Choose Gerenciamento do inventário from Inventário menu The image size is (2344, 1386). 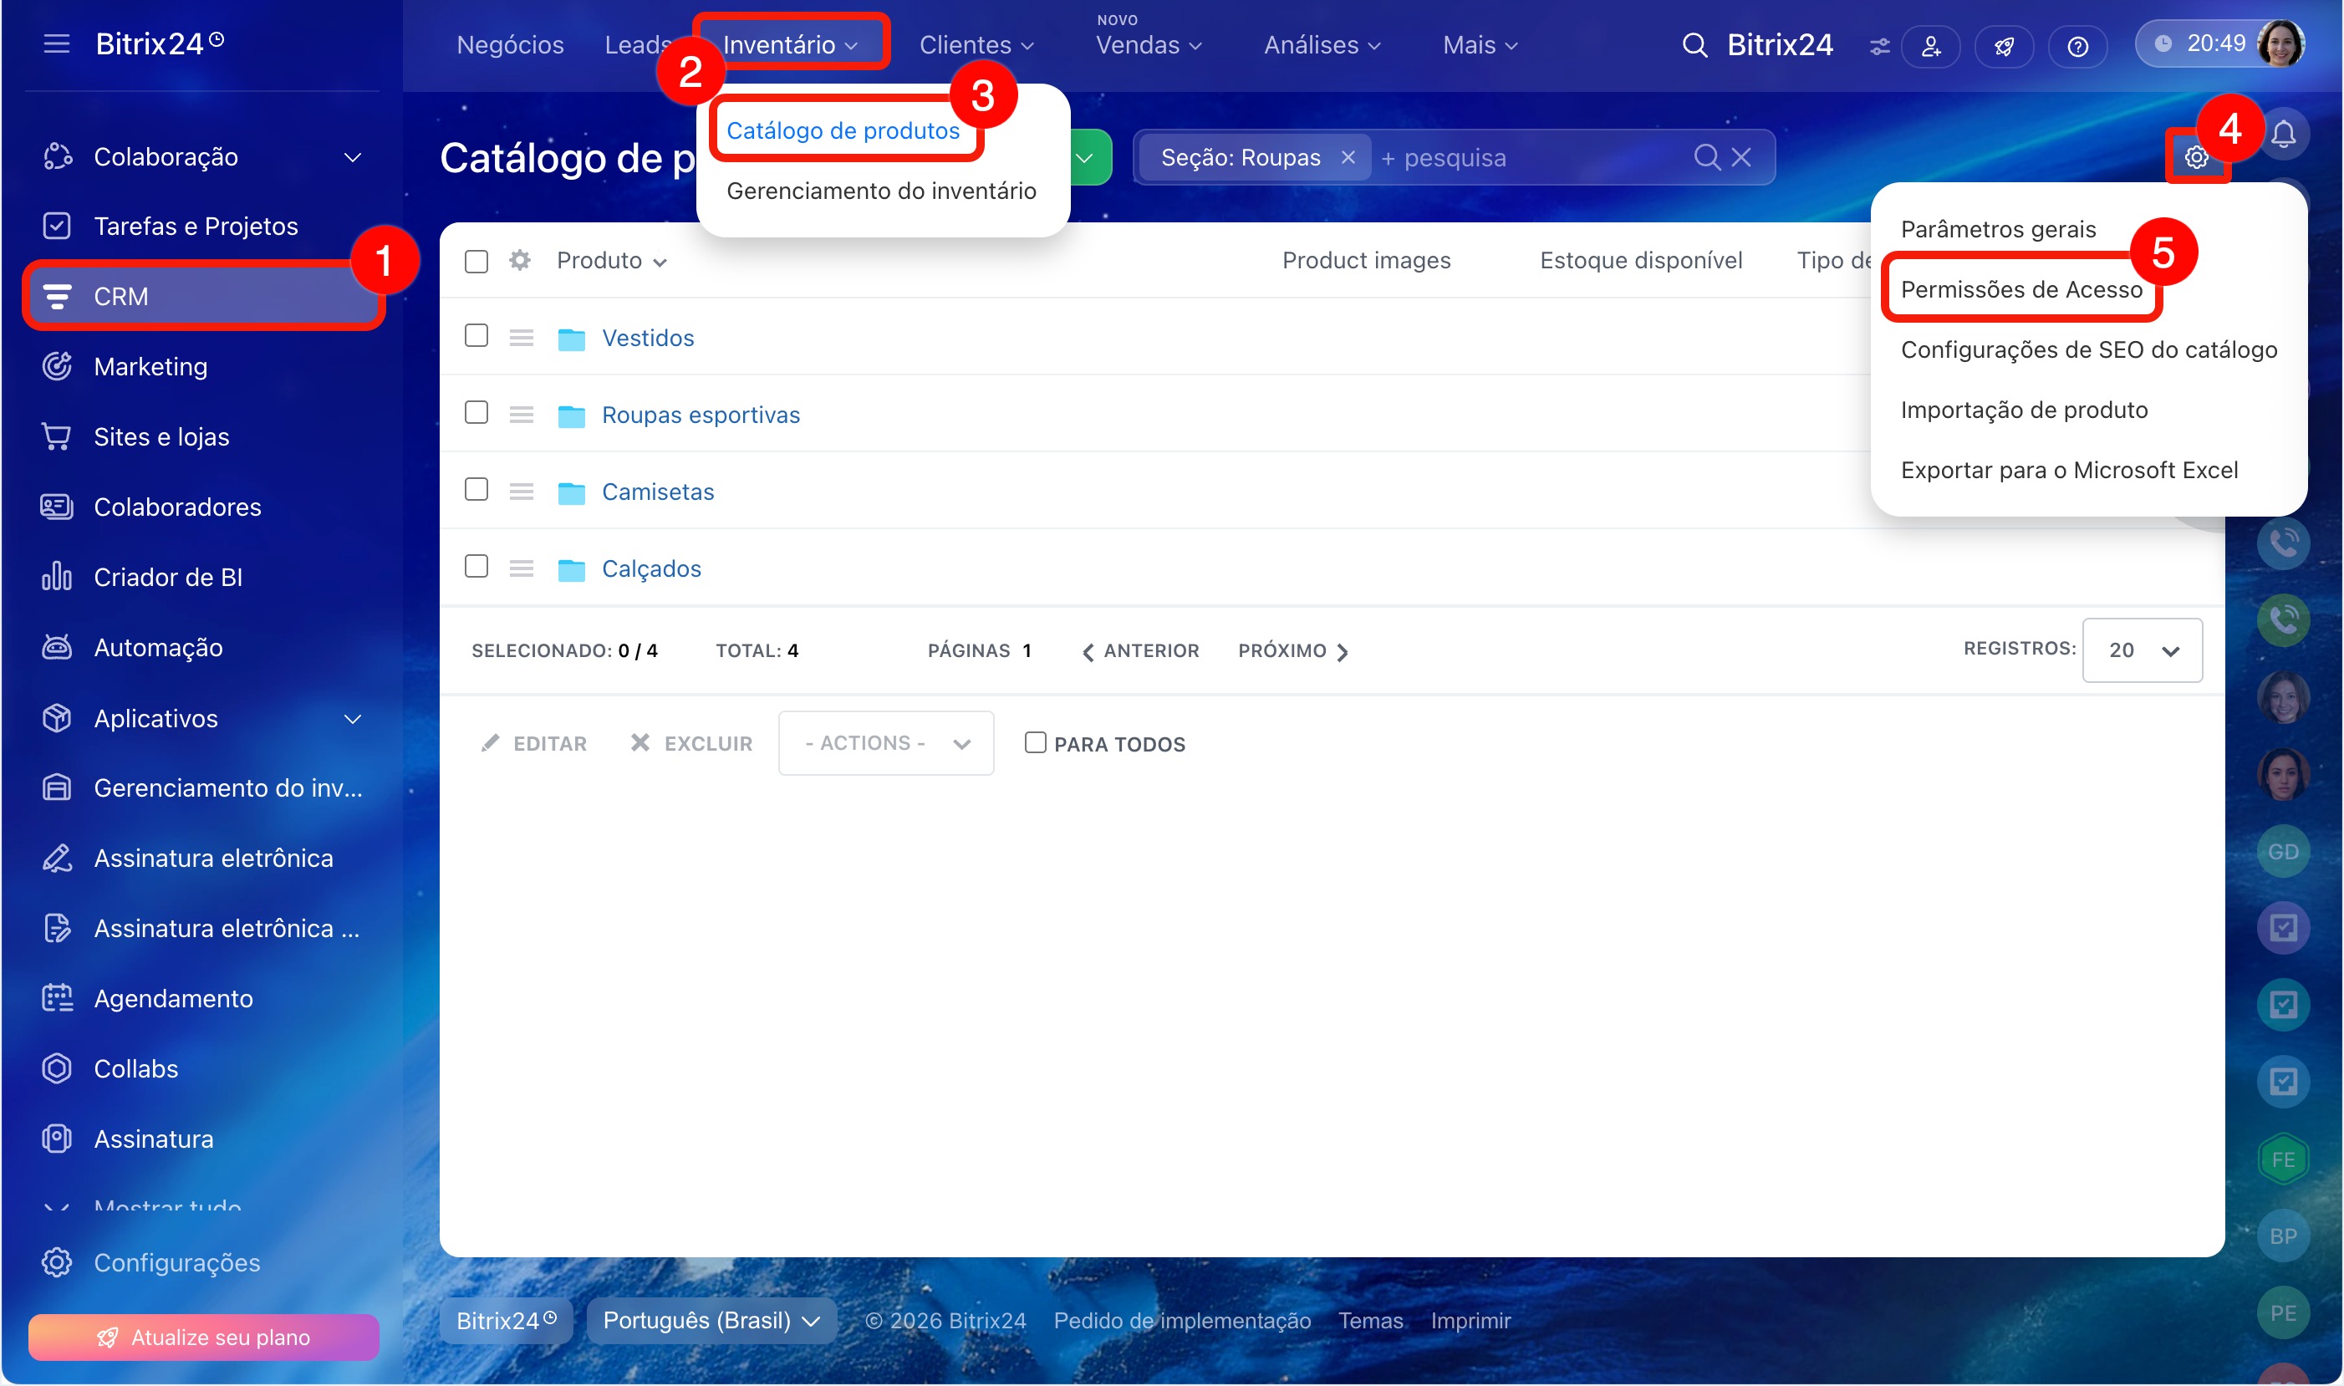(x=880, y=191)
